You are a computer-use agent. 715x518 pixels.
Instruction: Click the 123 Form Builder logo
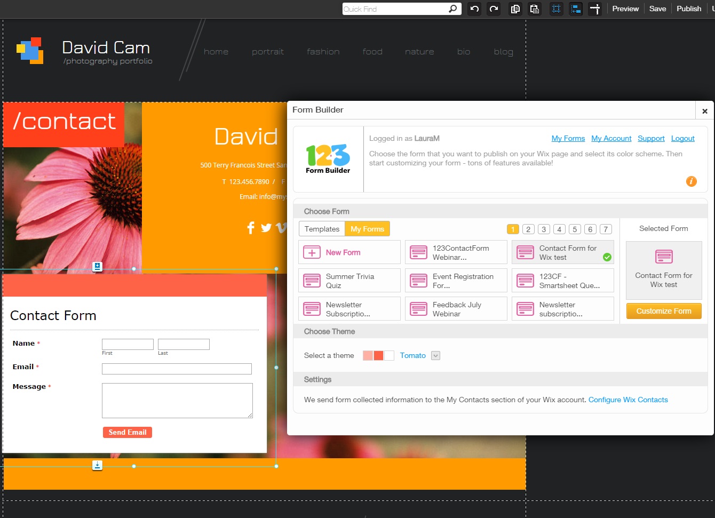pyautogui.click(x=328, y=159)
